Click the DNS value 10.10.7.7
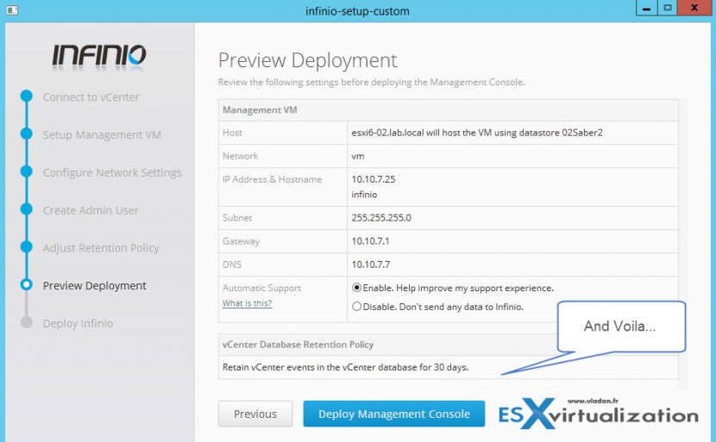716x442 pixels. tap(370, 265)
